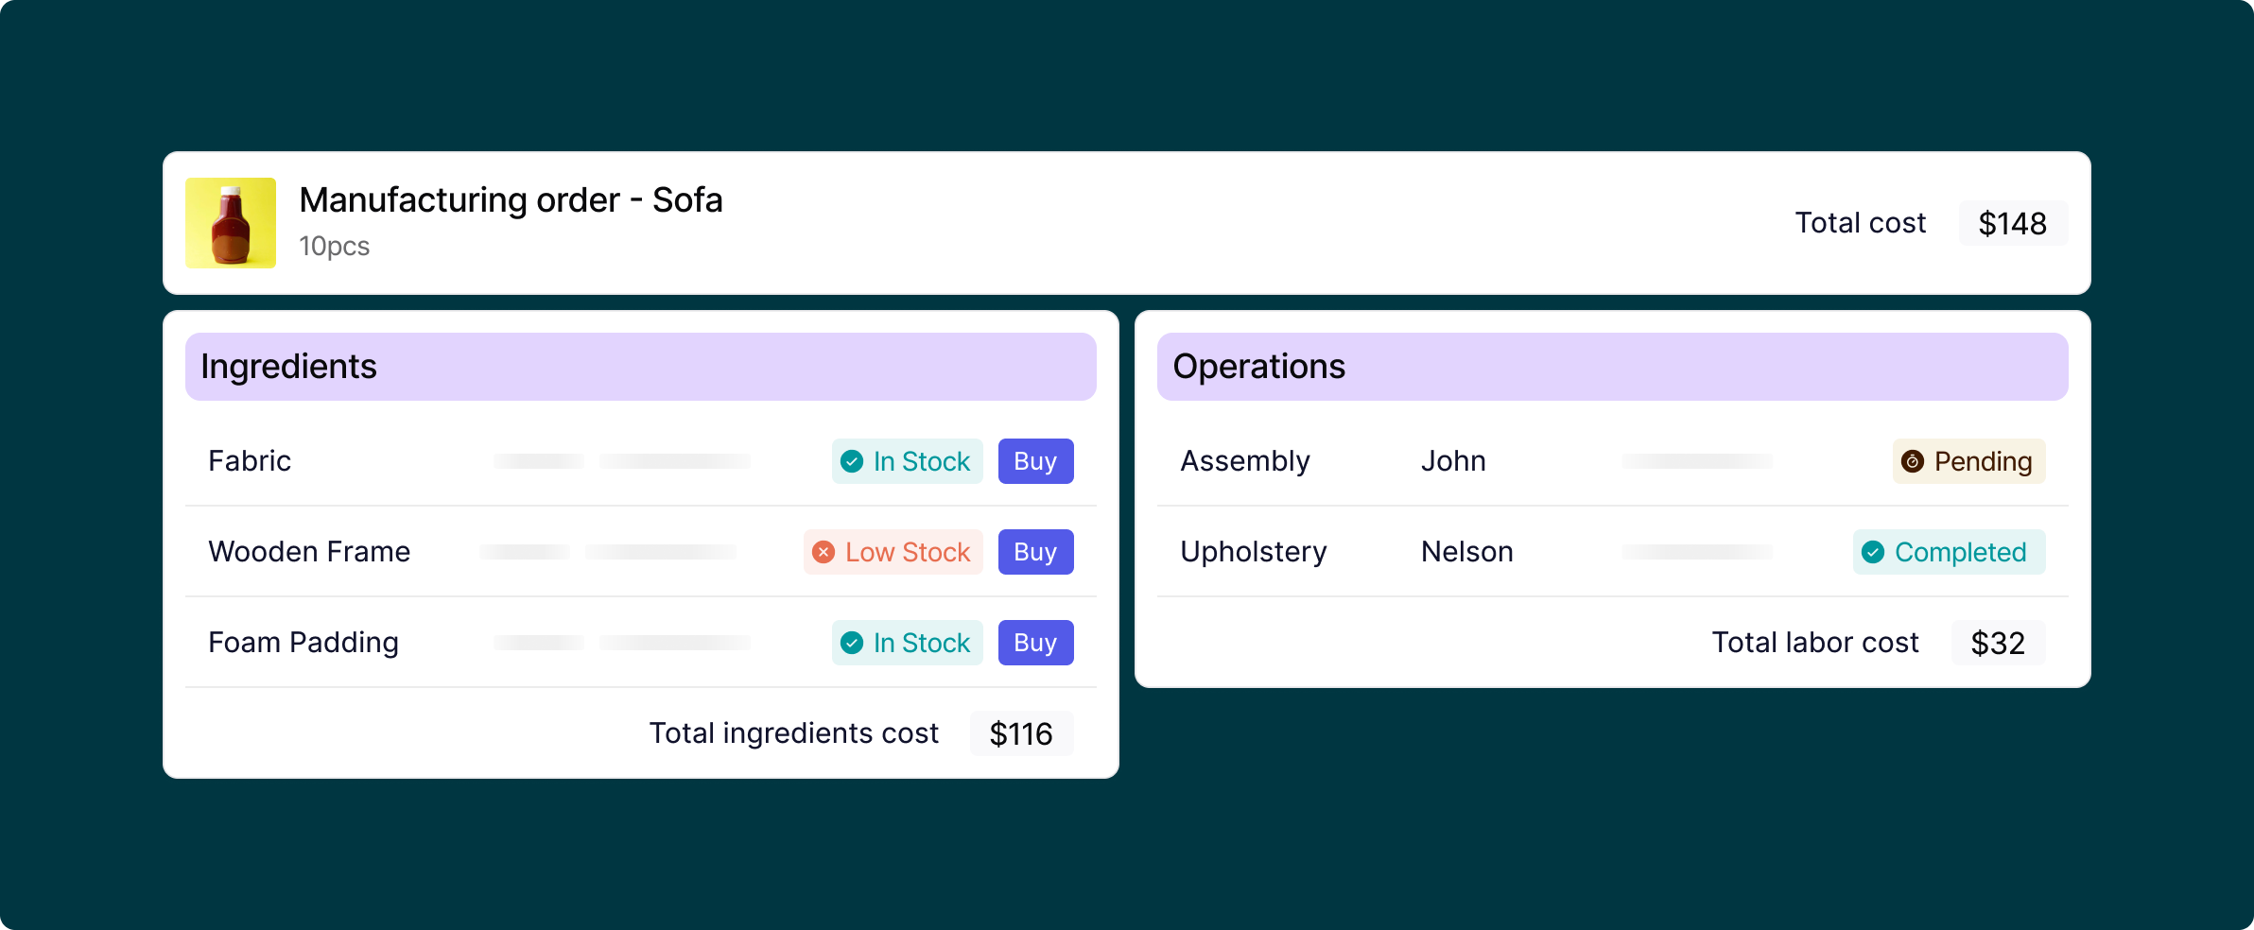This screenshot has height=930, width=2254.
Task: Click the red X icon on Low Stock
Action: pos(824,552)
